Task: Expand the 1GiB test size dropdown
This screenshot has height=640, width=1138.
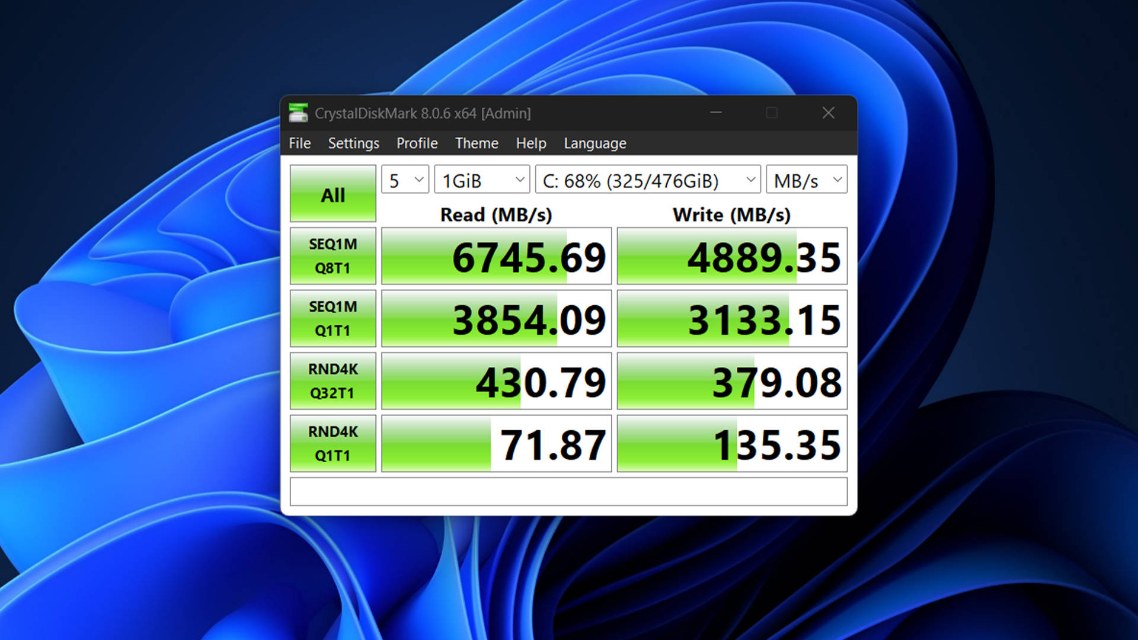Action: pyautogui.click(x=482, y=180)
